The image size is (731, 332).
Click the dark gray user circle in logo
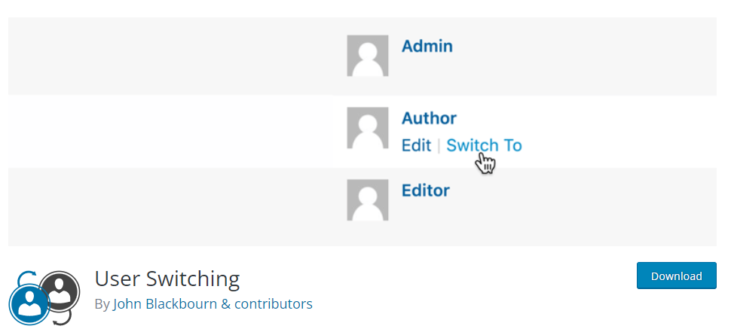(x=60, y=291)
